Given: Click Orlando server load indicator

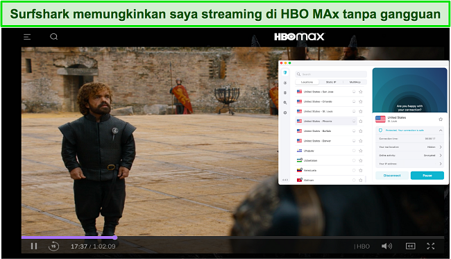Looking at the screenshot, I should tap(354, 101).
